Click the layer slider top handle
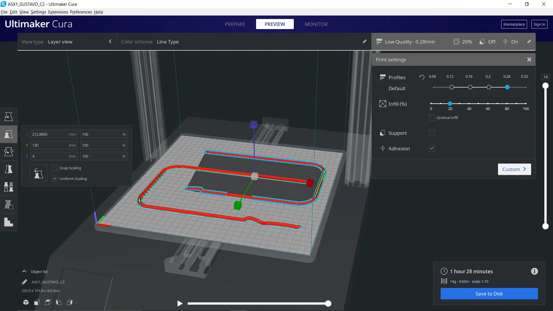The image size is (553, 311). 545,86
